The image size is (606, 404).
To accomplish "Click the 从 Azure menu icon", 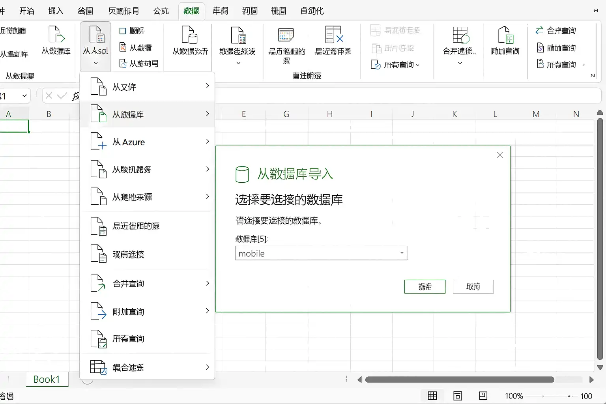I will (99, 141).
